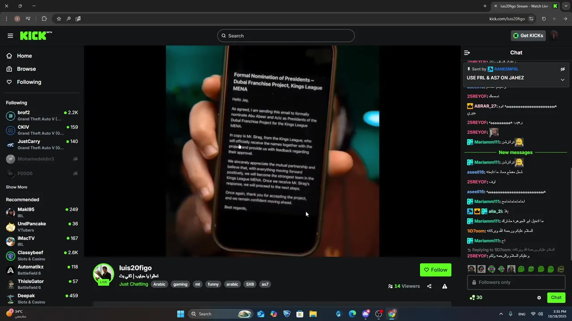Click the last angry olive emote
The image size is (572, 321).
click(x=561, y=269)
